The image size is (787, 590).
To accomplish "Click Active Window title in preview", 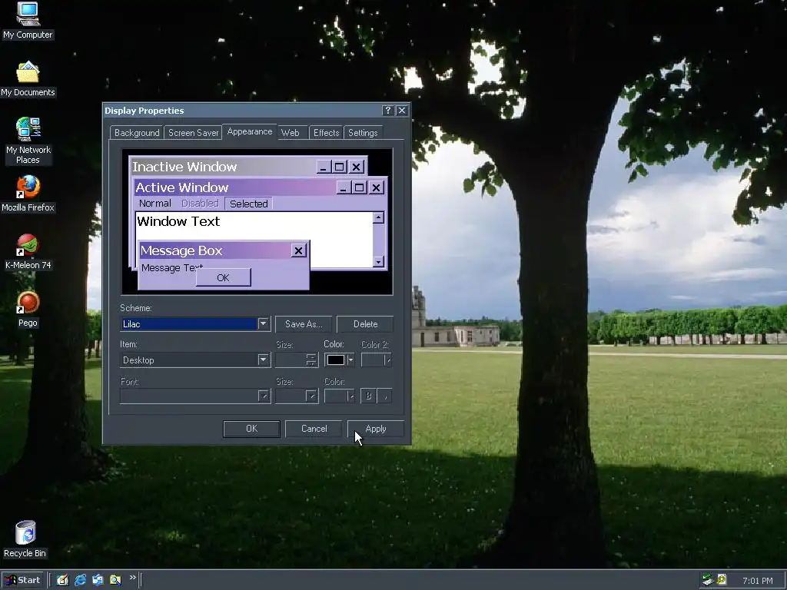I will 181,187.
